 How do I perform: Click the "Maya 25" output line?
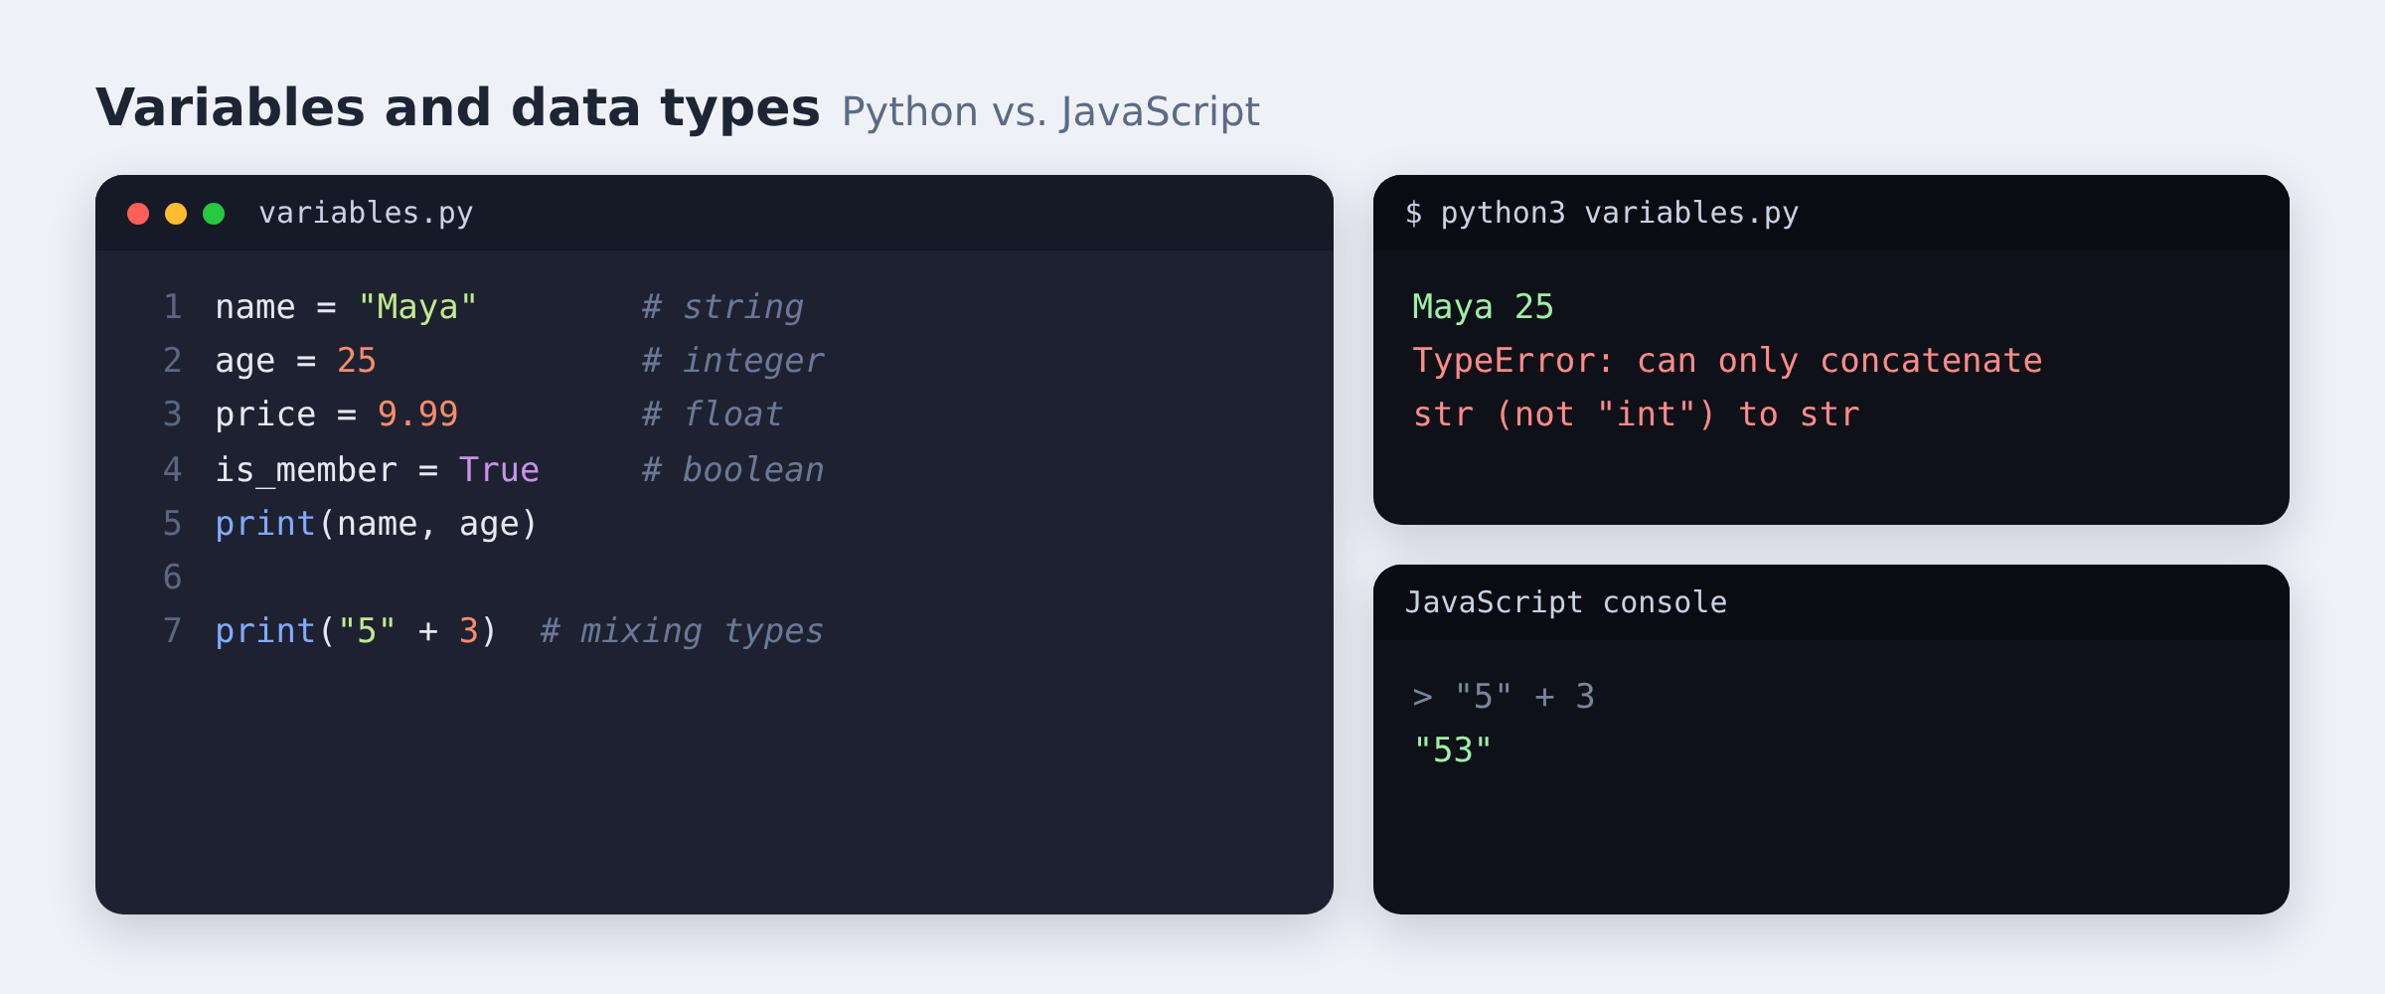[1483, 306]
